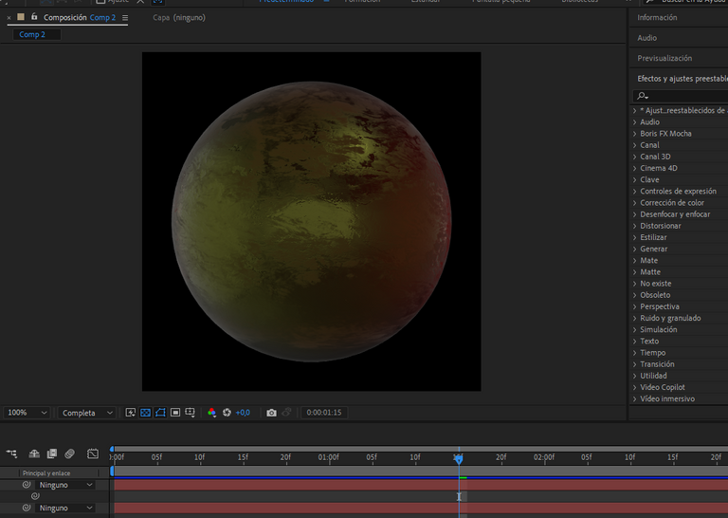Expand the Desenfocar y enfocar category
728x518 pixels.
[635, 214]
